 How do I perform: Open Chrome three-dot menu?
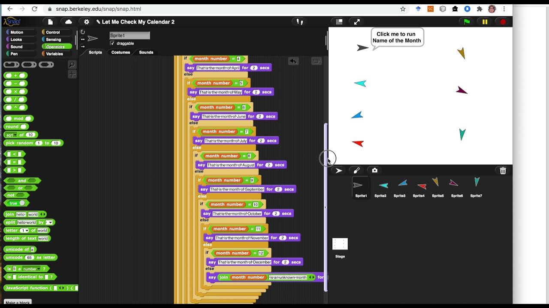tap(504, 9)
